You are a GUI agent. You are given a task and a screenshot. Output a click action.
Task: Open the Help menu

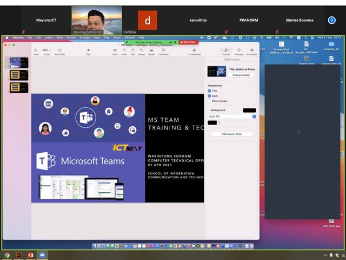click(x=142, y=37)
